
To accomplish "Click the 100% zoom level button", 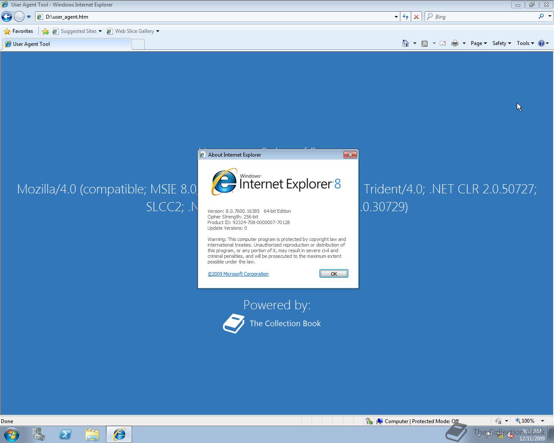I will 525,421.
